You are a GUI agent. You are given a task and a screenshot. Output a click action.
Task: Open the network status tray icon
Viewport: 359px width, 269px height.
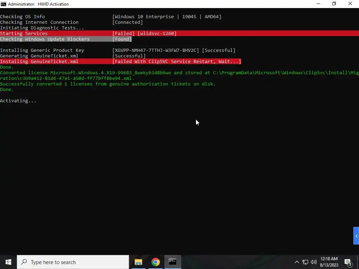click(x=305, y=262)
